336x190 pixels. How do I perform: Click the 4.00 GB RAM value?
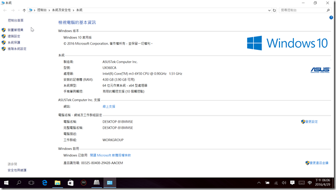pyautogui.click(x=119, y=80)
